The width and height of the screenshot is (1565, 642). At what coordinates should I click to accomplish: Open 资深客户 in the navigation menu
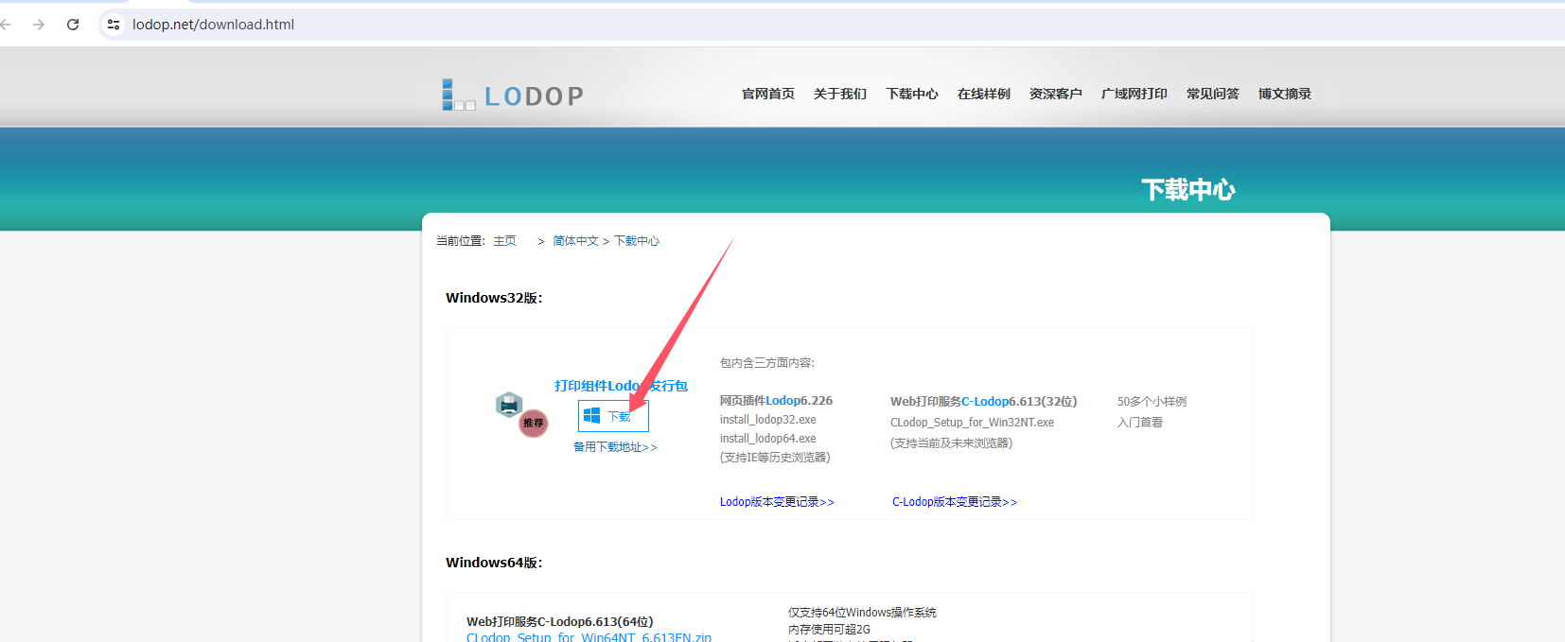click(x=1056, y=94)
